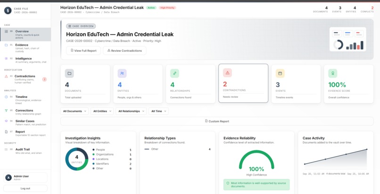Click the Custom Report button
This screenshot has height=194, width=380.
(217, 121)
